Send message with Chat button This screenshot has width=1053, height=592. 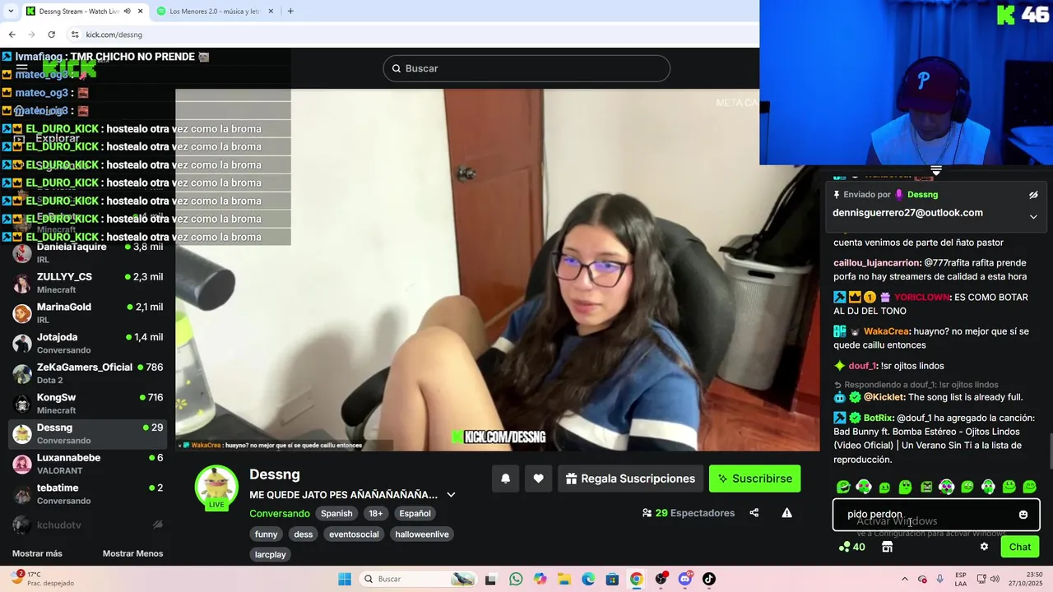(1020, 547)
